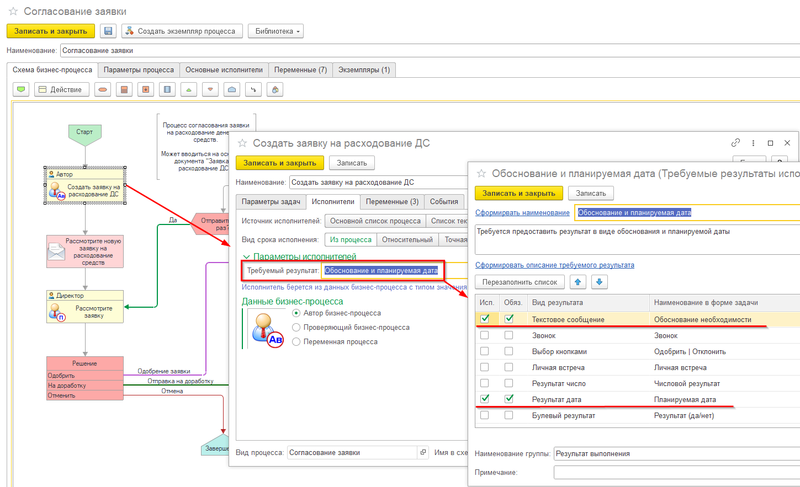This screenshot has width=800, height=487.
Task: Select Автор бизнес-процесса radio option
Action: pyautogui.click(x=296, y=313)
